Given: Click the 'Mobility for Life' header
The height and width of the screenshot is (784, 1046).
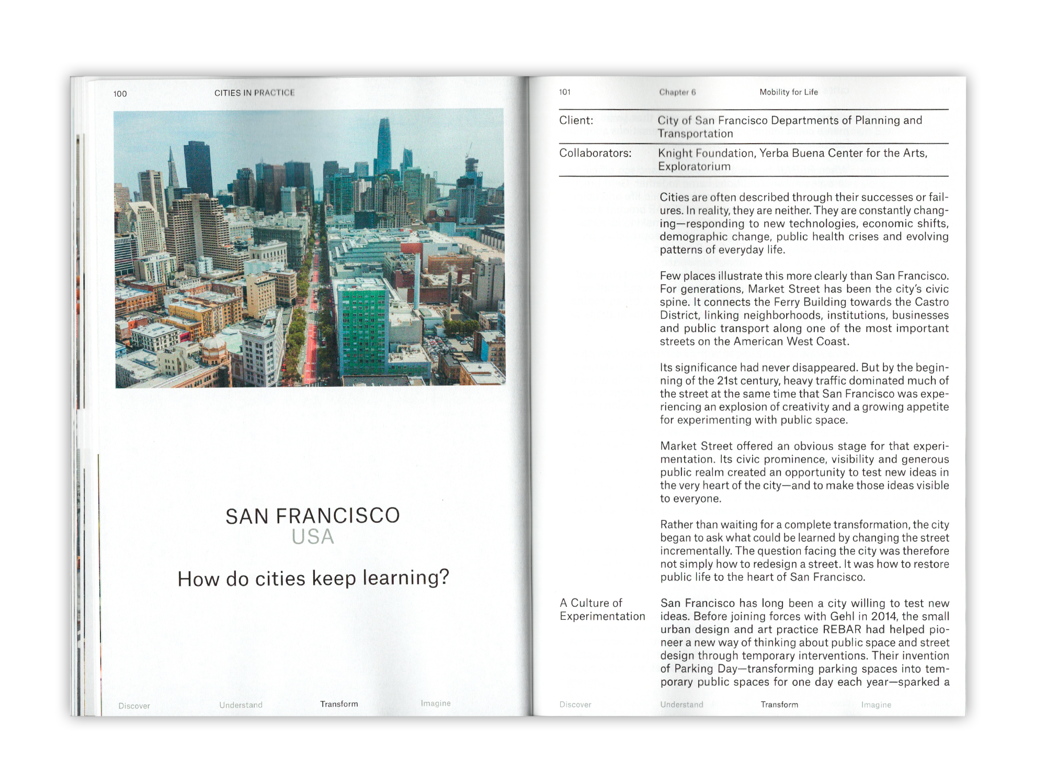Looking at the screenshot, I should 789,92.
